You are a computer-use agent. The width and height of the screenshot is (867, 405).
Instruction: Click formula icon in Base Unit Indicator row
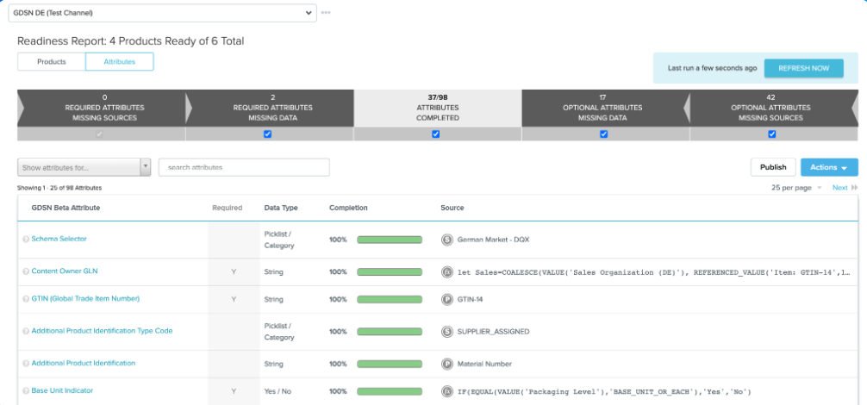446,391
